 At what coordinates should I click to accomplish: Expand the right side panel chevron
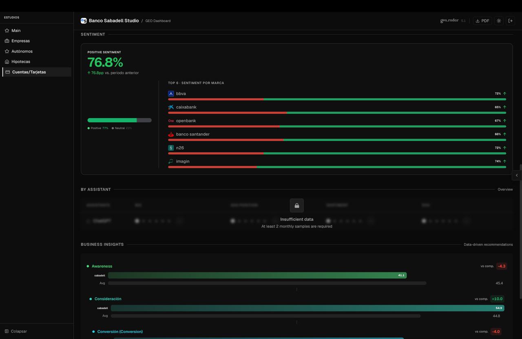pyautogui.click(x=517, y=175)
